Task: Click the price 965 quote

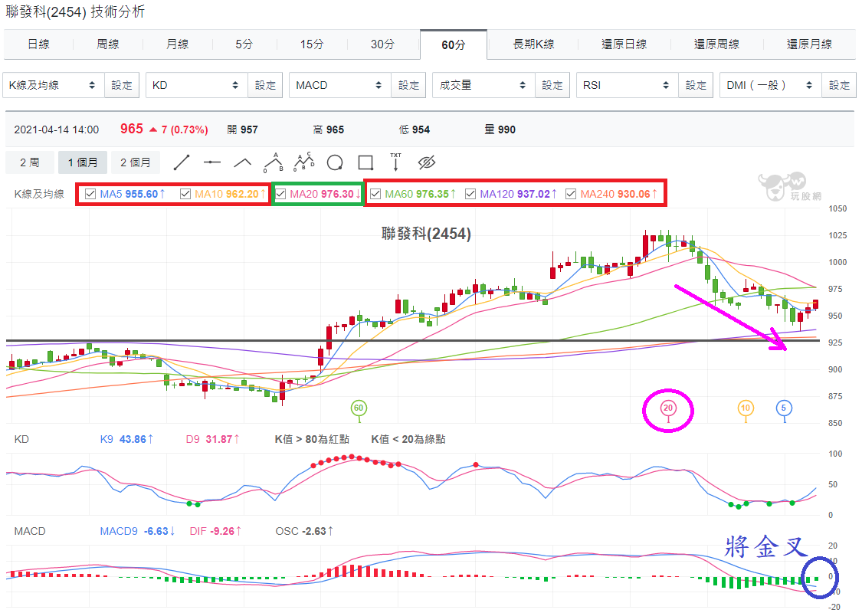Action: [131, 129]
